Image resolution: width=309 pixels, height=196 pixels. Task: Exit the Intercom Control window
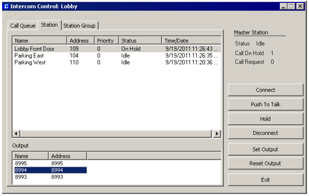click(265, 180)
